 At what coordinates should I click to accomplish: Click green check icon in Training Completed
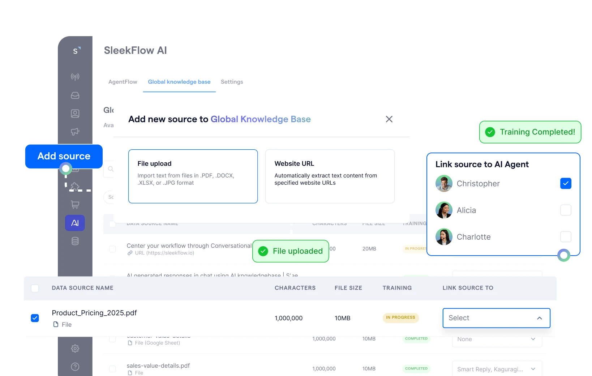point(490,132)
